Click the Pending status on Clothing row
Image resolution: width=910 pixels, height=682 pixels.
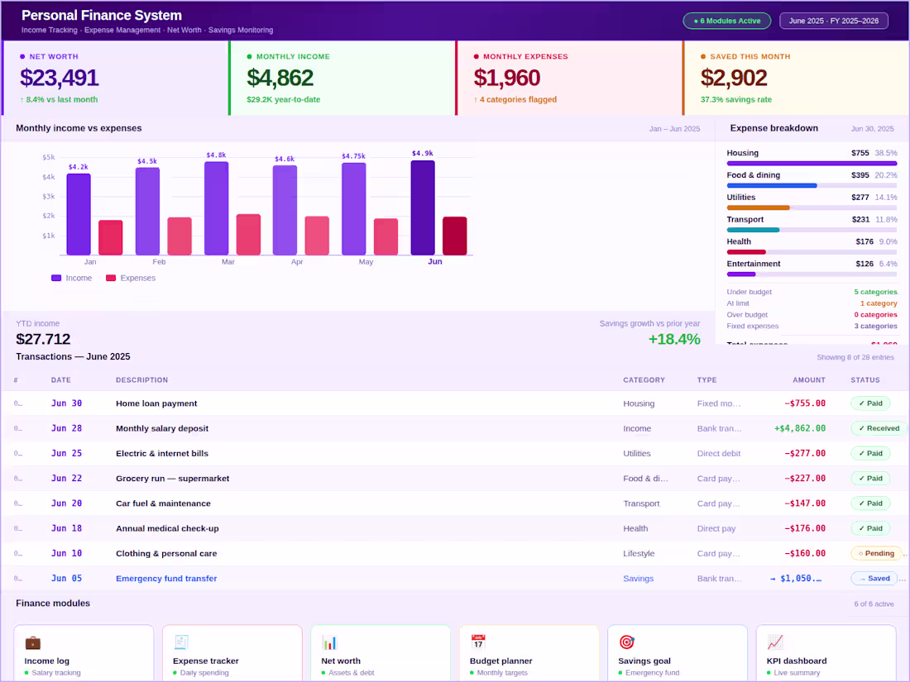click(x=876, y=553)
